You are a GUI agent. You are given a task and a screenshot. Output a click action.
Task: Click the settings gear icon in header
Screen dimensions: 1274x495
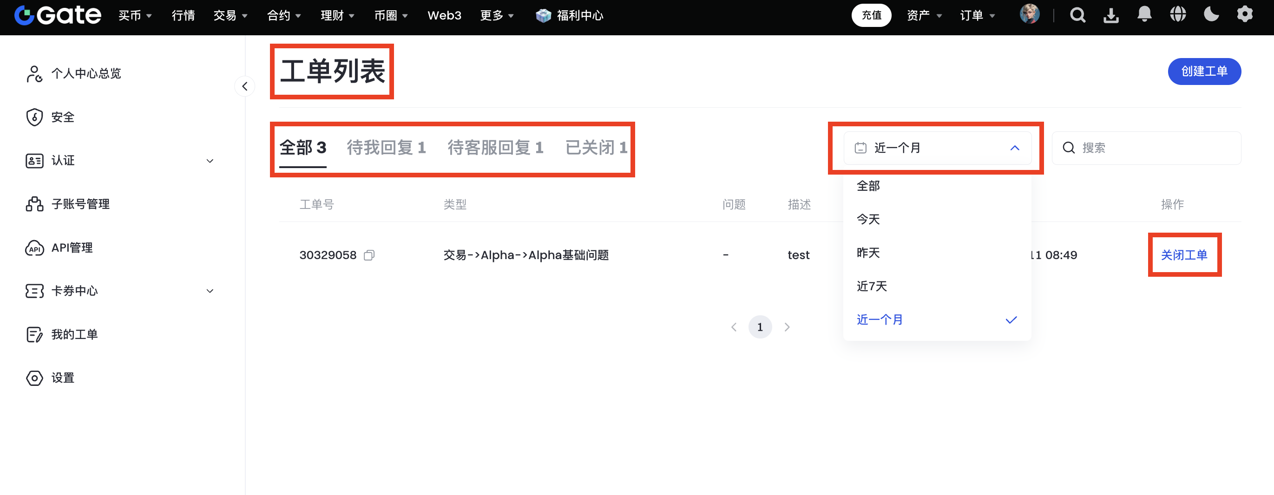click(x=1244, y=14)
